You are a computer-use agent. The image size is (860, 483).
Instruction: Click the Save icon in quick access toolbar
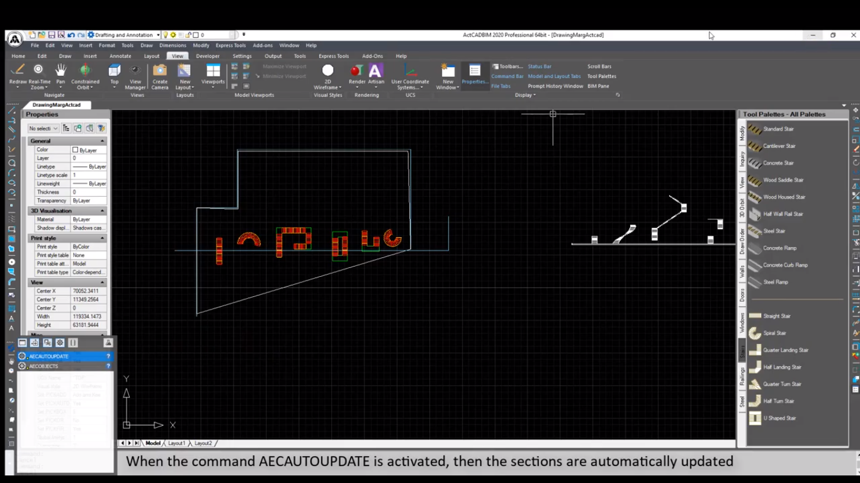(52, 35)
